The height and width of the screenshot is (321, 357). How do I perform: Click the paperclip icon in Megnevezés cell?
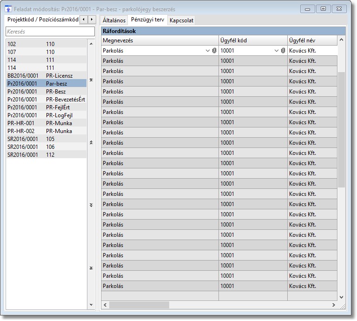tap(214, 51)
